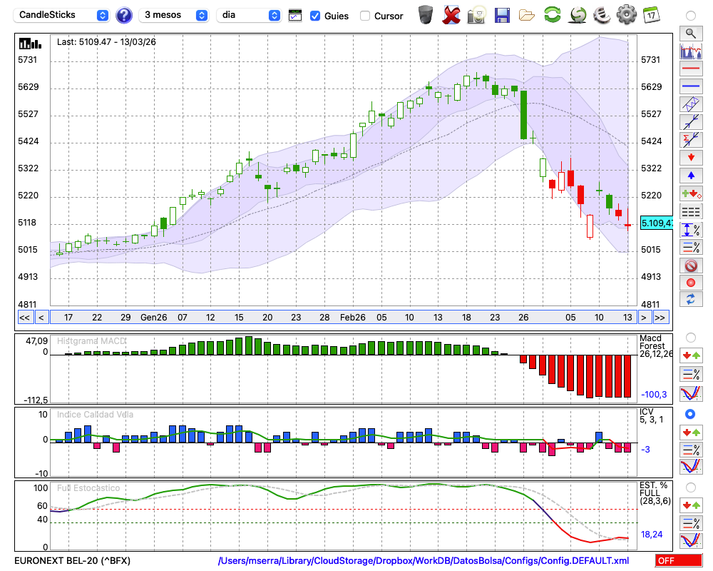Click the 'EST. % FULL (28,3,6)' label
This screenshot has height=571, width=713.
[655, 493]
